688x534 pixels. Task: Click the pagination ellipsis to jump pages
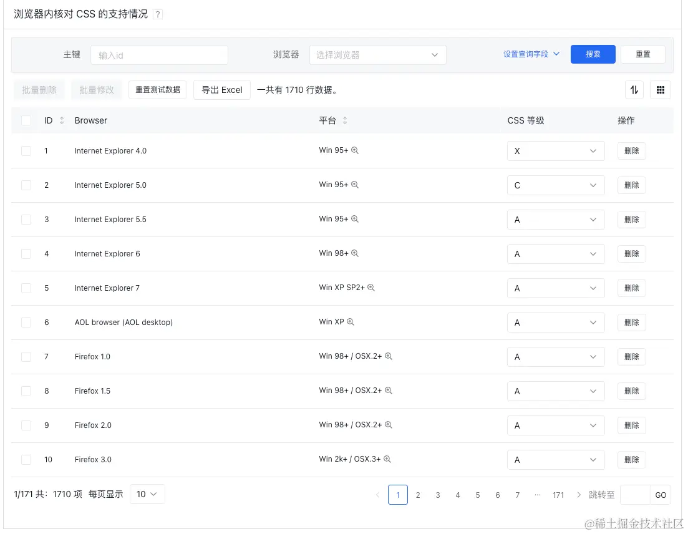(x=538, y=495)
